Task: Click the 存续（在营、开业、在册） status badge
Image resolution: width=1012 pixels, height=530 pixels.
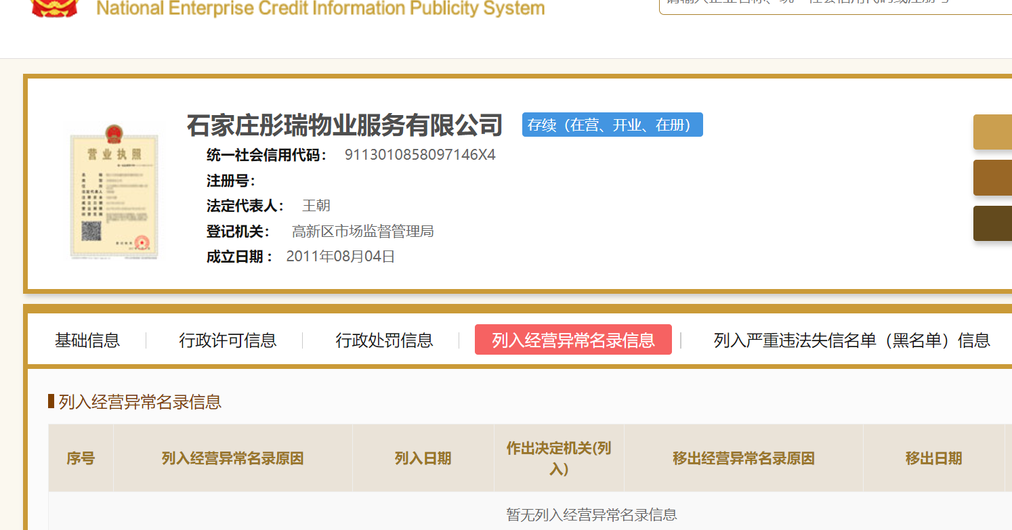Action: tap(612, 125)
